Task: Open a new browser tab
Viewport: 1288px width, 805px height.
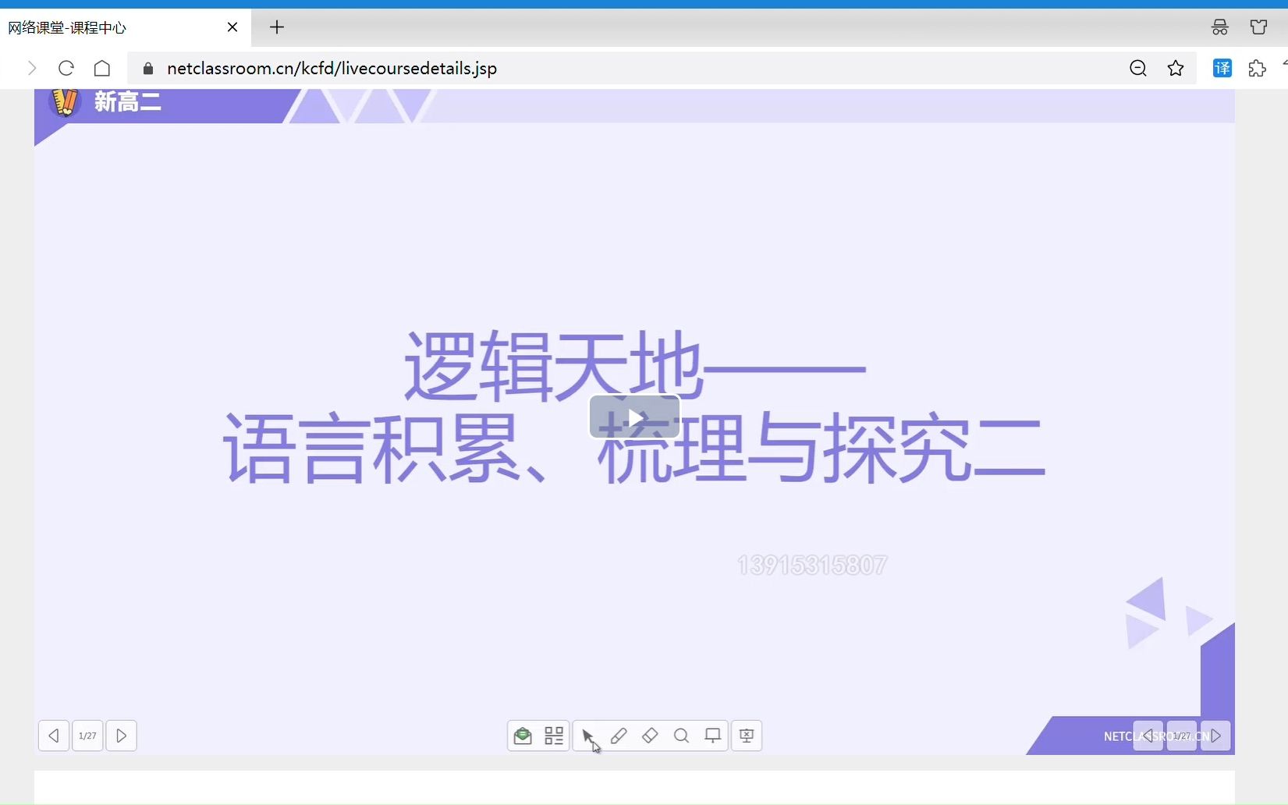Action: pos(277,27)
